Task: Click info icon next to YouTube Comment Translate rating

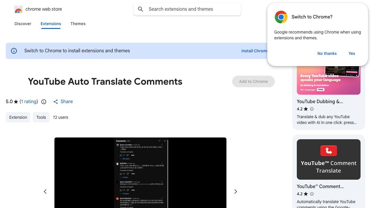Action: point(312,194)
